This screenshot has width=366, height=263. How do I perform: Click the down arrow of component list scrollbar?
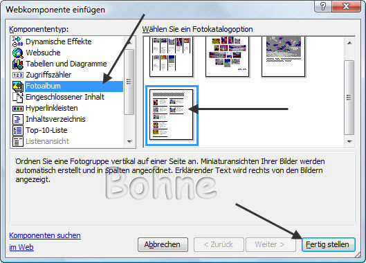pyautogui.click(x=129, y=142)
